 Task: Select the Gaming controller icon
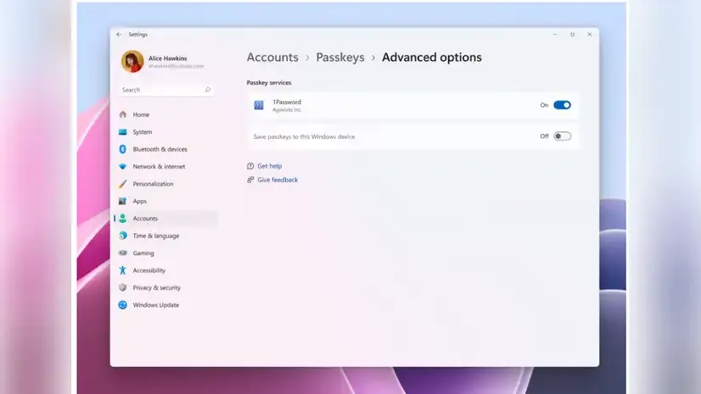123,253
